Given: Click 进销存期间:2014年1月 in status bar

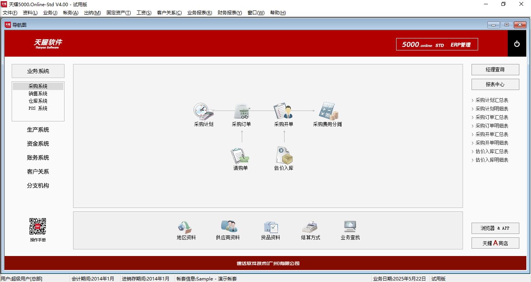Looking at the screenshot, I should (146, 279).
